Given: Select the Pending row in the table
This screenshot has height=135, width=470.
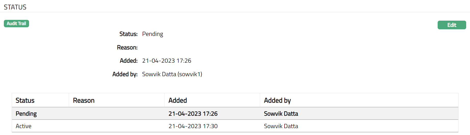Looking at the screenshot, I should point(26,114).
